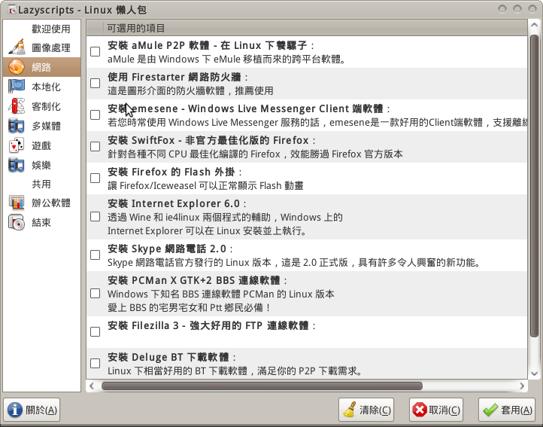The height and width of the screenshot is (427, 543).
Task: Select the 安裝 Skype 網路電話 2.0 title text
Action: click(x=167, y=249)
